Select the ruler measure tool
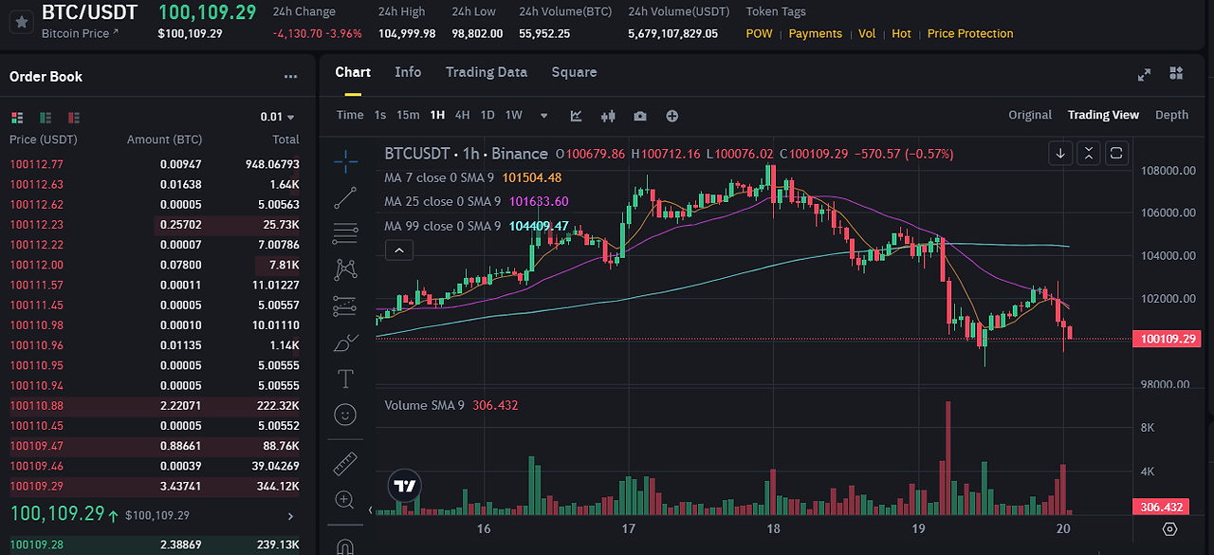 coord(345,464)
